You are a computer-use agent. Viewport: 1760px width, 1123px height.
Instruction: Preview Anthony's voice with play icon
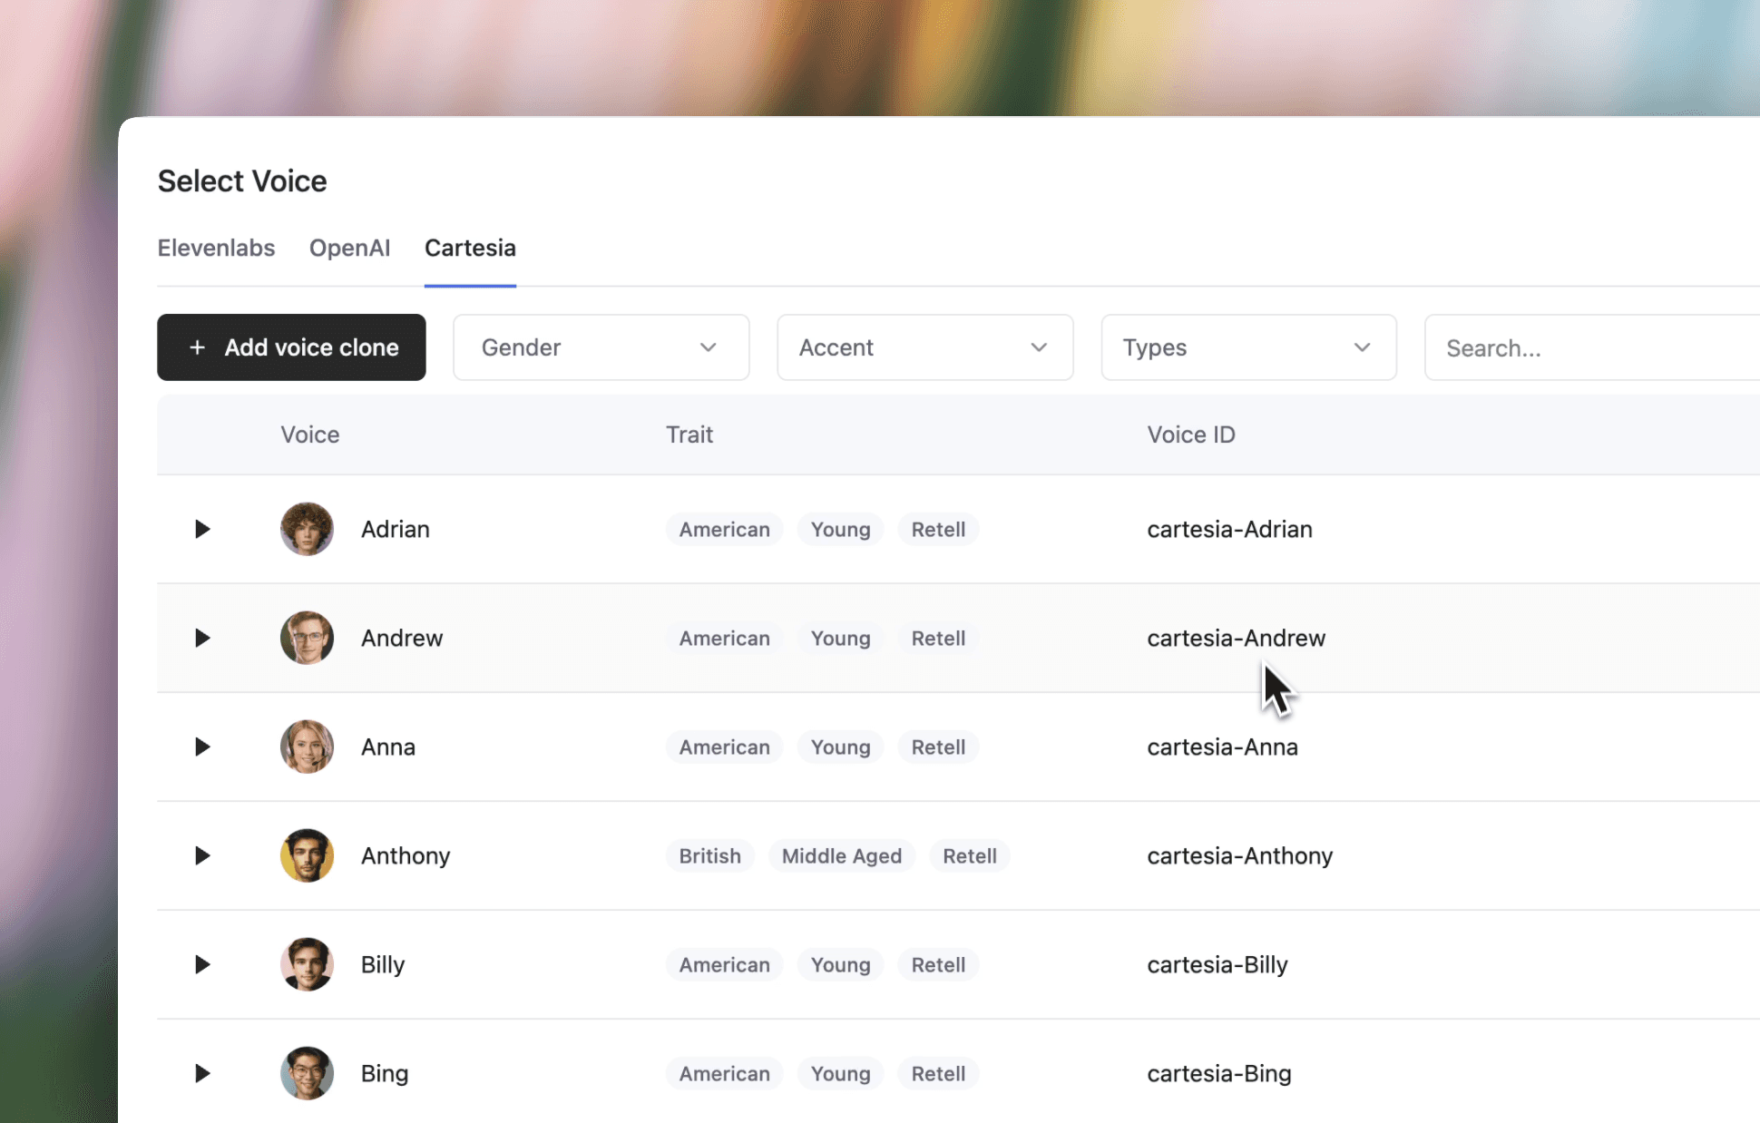(201, 855)
